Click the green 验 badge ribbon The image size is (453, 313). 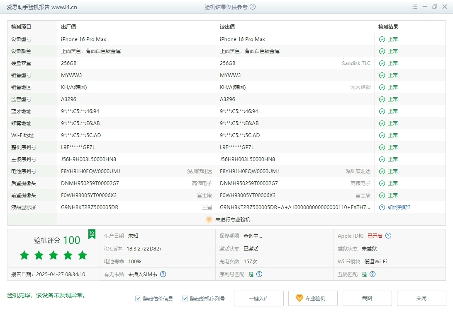(x=92, y=234)
